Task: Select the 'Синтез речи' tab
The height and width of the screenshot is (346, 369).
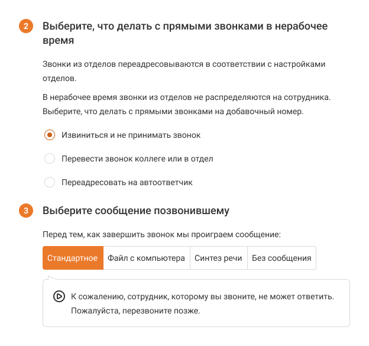Action: [218, 258]
